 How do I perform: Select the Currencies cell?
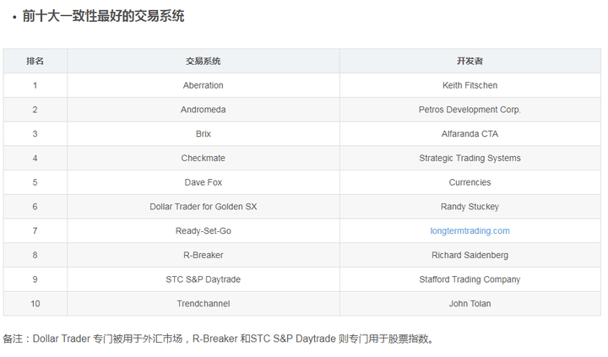[x=470, y=182]
